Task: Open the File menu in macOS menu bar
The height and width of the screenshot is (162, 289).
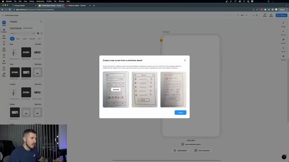Action: [15, 1]
